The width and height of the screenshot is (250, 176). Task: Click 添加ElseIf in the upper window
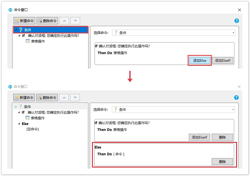(x=223, y=60)
